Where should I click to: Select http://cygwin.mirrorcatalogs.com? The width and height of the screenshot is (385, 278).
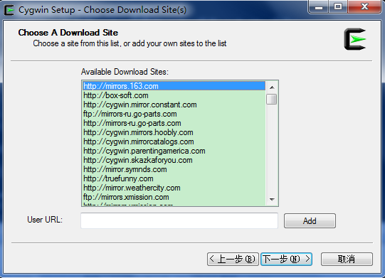pyautogui.click(x=174, y=141)
